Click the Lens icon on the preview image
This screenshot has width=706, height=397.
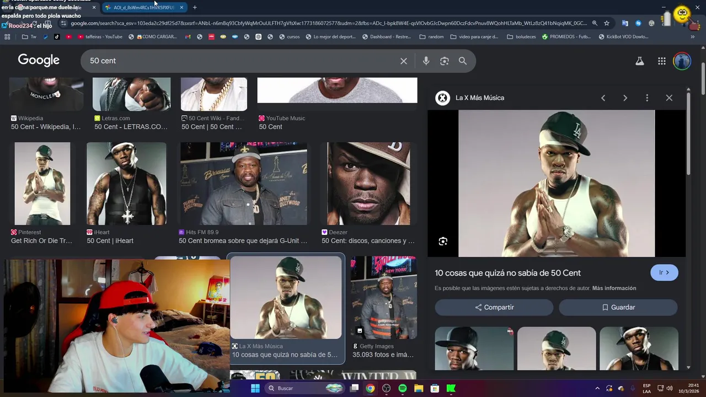pyautogui.click(x=443, y=242)
